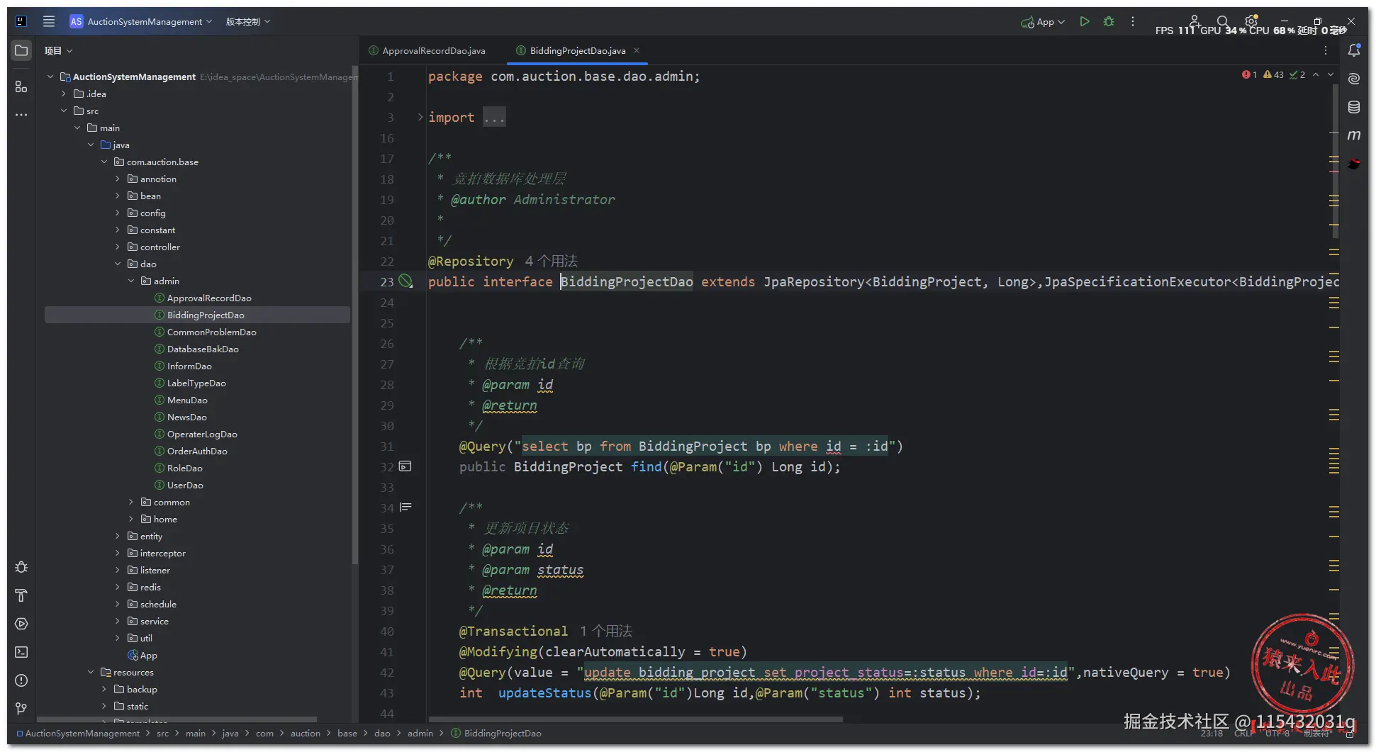Click breadcrumb "src" in navigation bar
This screenshot has height=752, width=1376.
162,733
